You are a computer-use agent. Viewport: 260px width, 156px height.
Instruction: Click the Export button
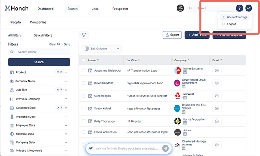pos(172,35)
